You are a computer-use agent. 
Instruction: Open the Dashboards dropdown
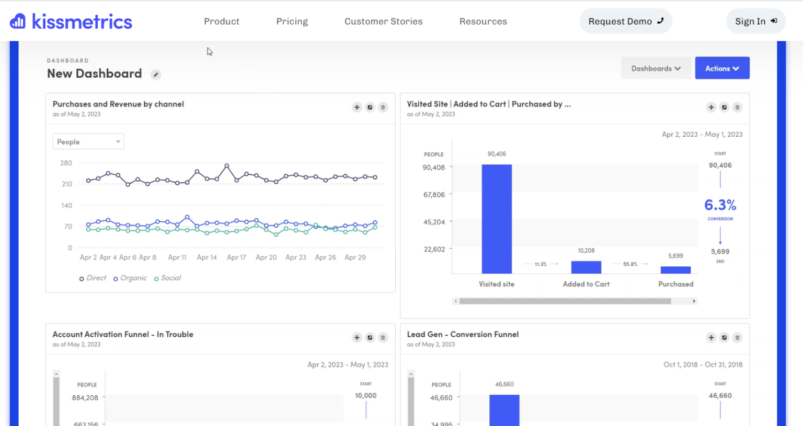click(x=656, y=68)
